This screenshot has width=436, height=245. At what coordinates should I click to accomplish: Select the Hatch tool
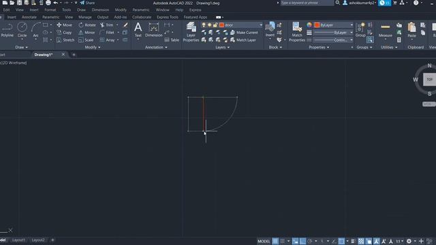coord(46,40)
